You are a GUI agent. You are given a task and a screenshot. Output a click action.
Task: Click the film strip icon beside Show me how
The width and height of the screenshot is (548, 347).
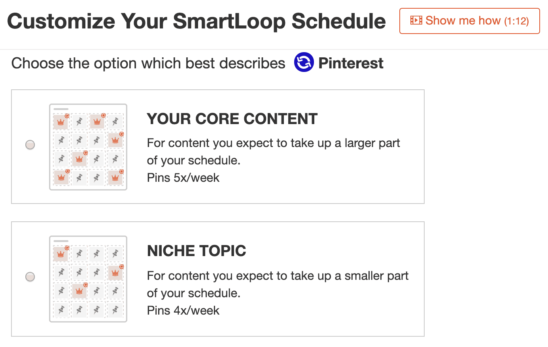point(416,20)
